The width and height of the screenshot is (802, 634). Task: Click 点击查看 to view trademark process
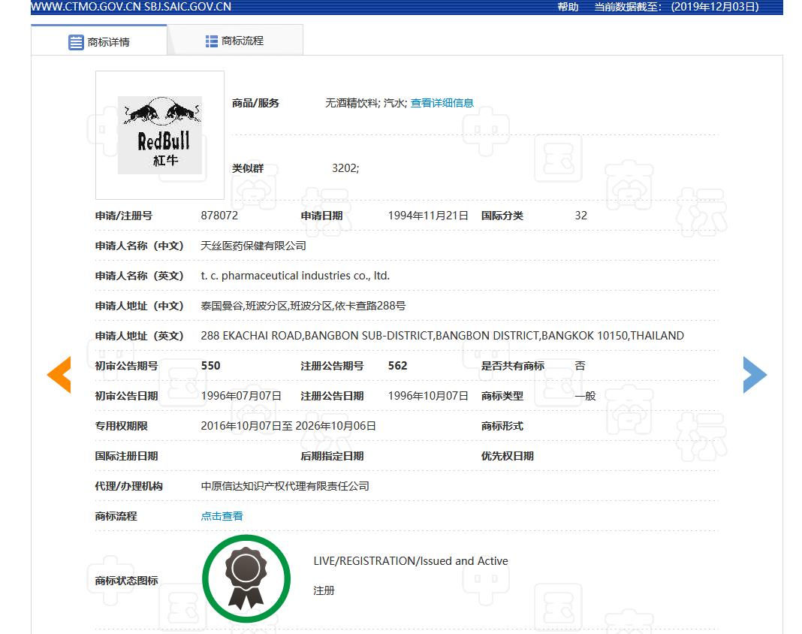(x=221, y=516)
